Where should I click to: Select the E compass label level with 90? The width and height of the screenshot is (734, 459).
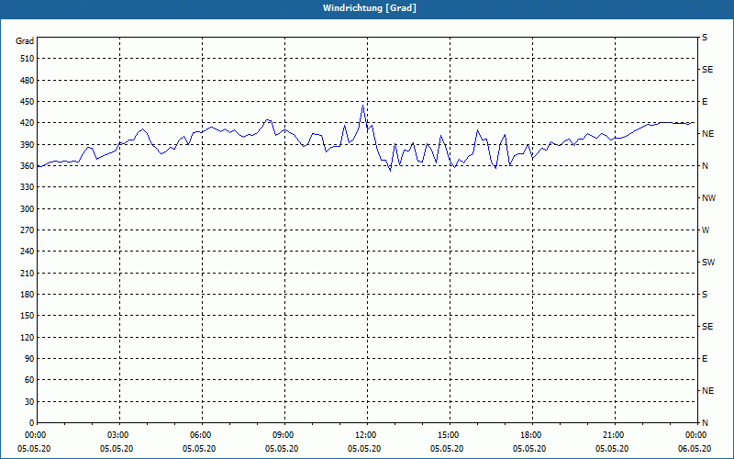pyautogui.click(x=705, y=359)
